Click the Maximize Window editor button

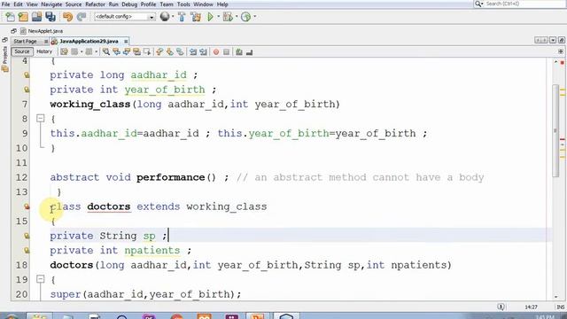pyautogui.click(x=561, y=40)
